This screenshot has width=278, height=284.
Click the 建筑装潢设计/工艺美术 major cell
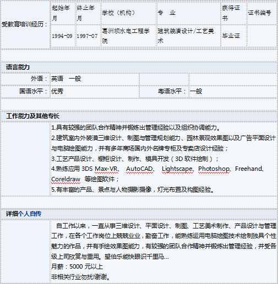186,36
